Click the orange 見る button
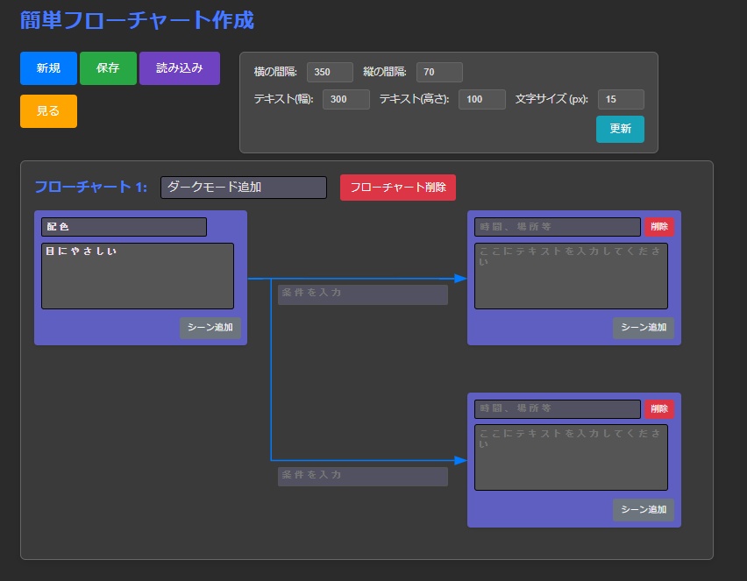This screenshot has height=581, width=747. [47, 111]
